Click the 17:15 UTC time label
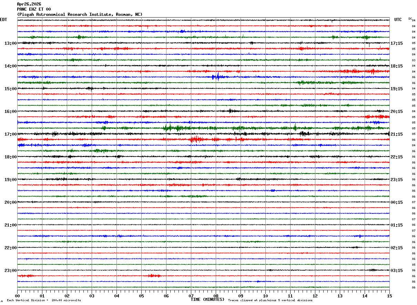This screenshot has width=417, height=305. (x=397, y=43)
